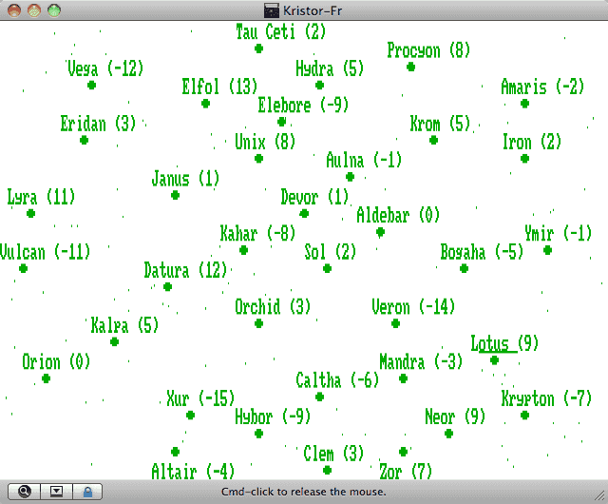
Task: Click the magnifier zoom icon in the status bar
Action: [24, 492]
